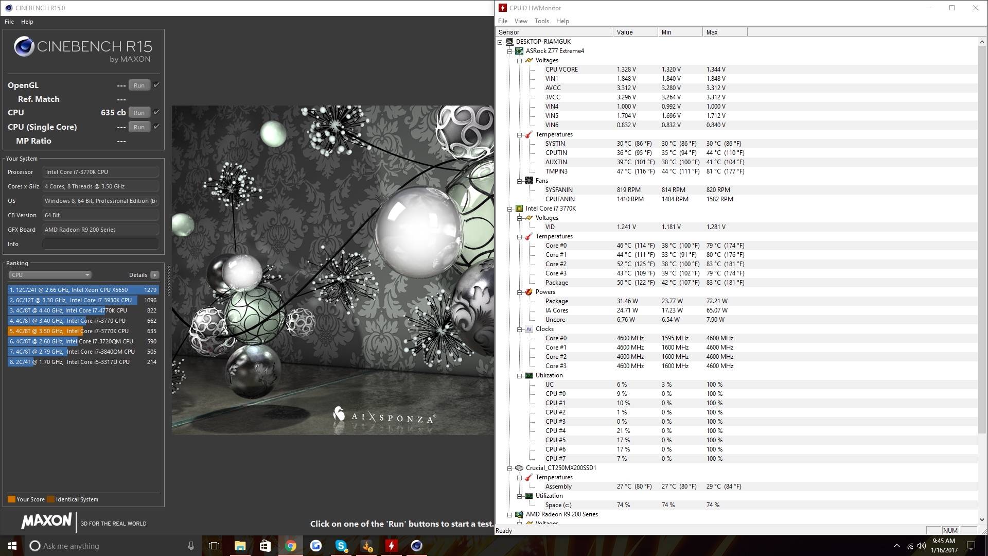Click the Intel Core i7 3770K chip icon

[519, 208]
